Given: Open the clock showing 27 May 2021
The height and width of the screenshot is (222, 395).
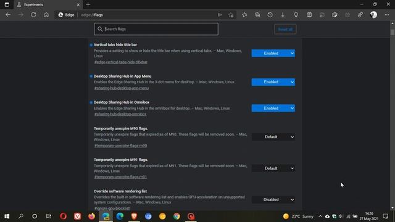Looking at the screenshot, I should tap(369, 216).
